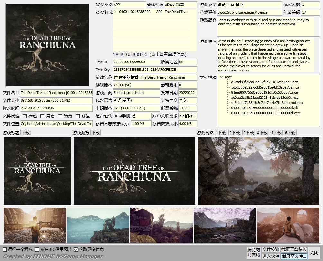Click 下载 button next to 游戏海报
This screenshot has width=323, height=261.
(x=95, y=133)
